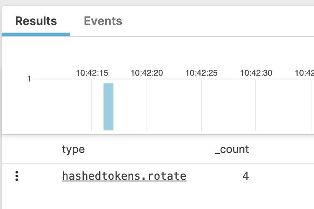Click the hashedtokens.rotate link

click(x=124, y=176)
